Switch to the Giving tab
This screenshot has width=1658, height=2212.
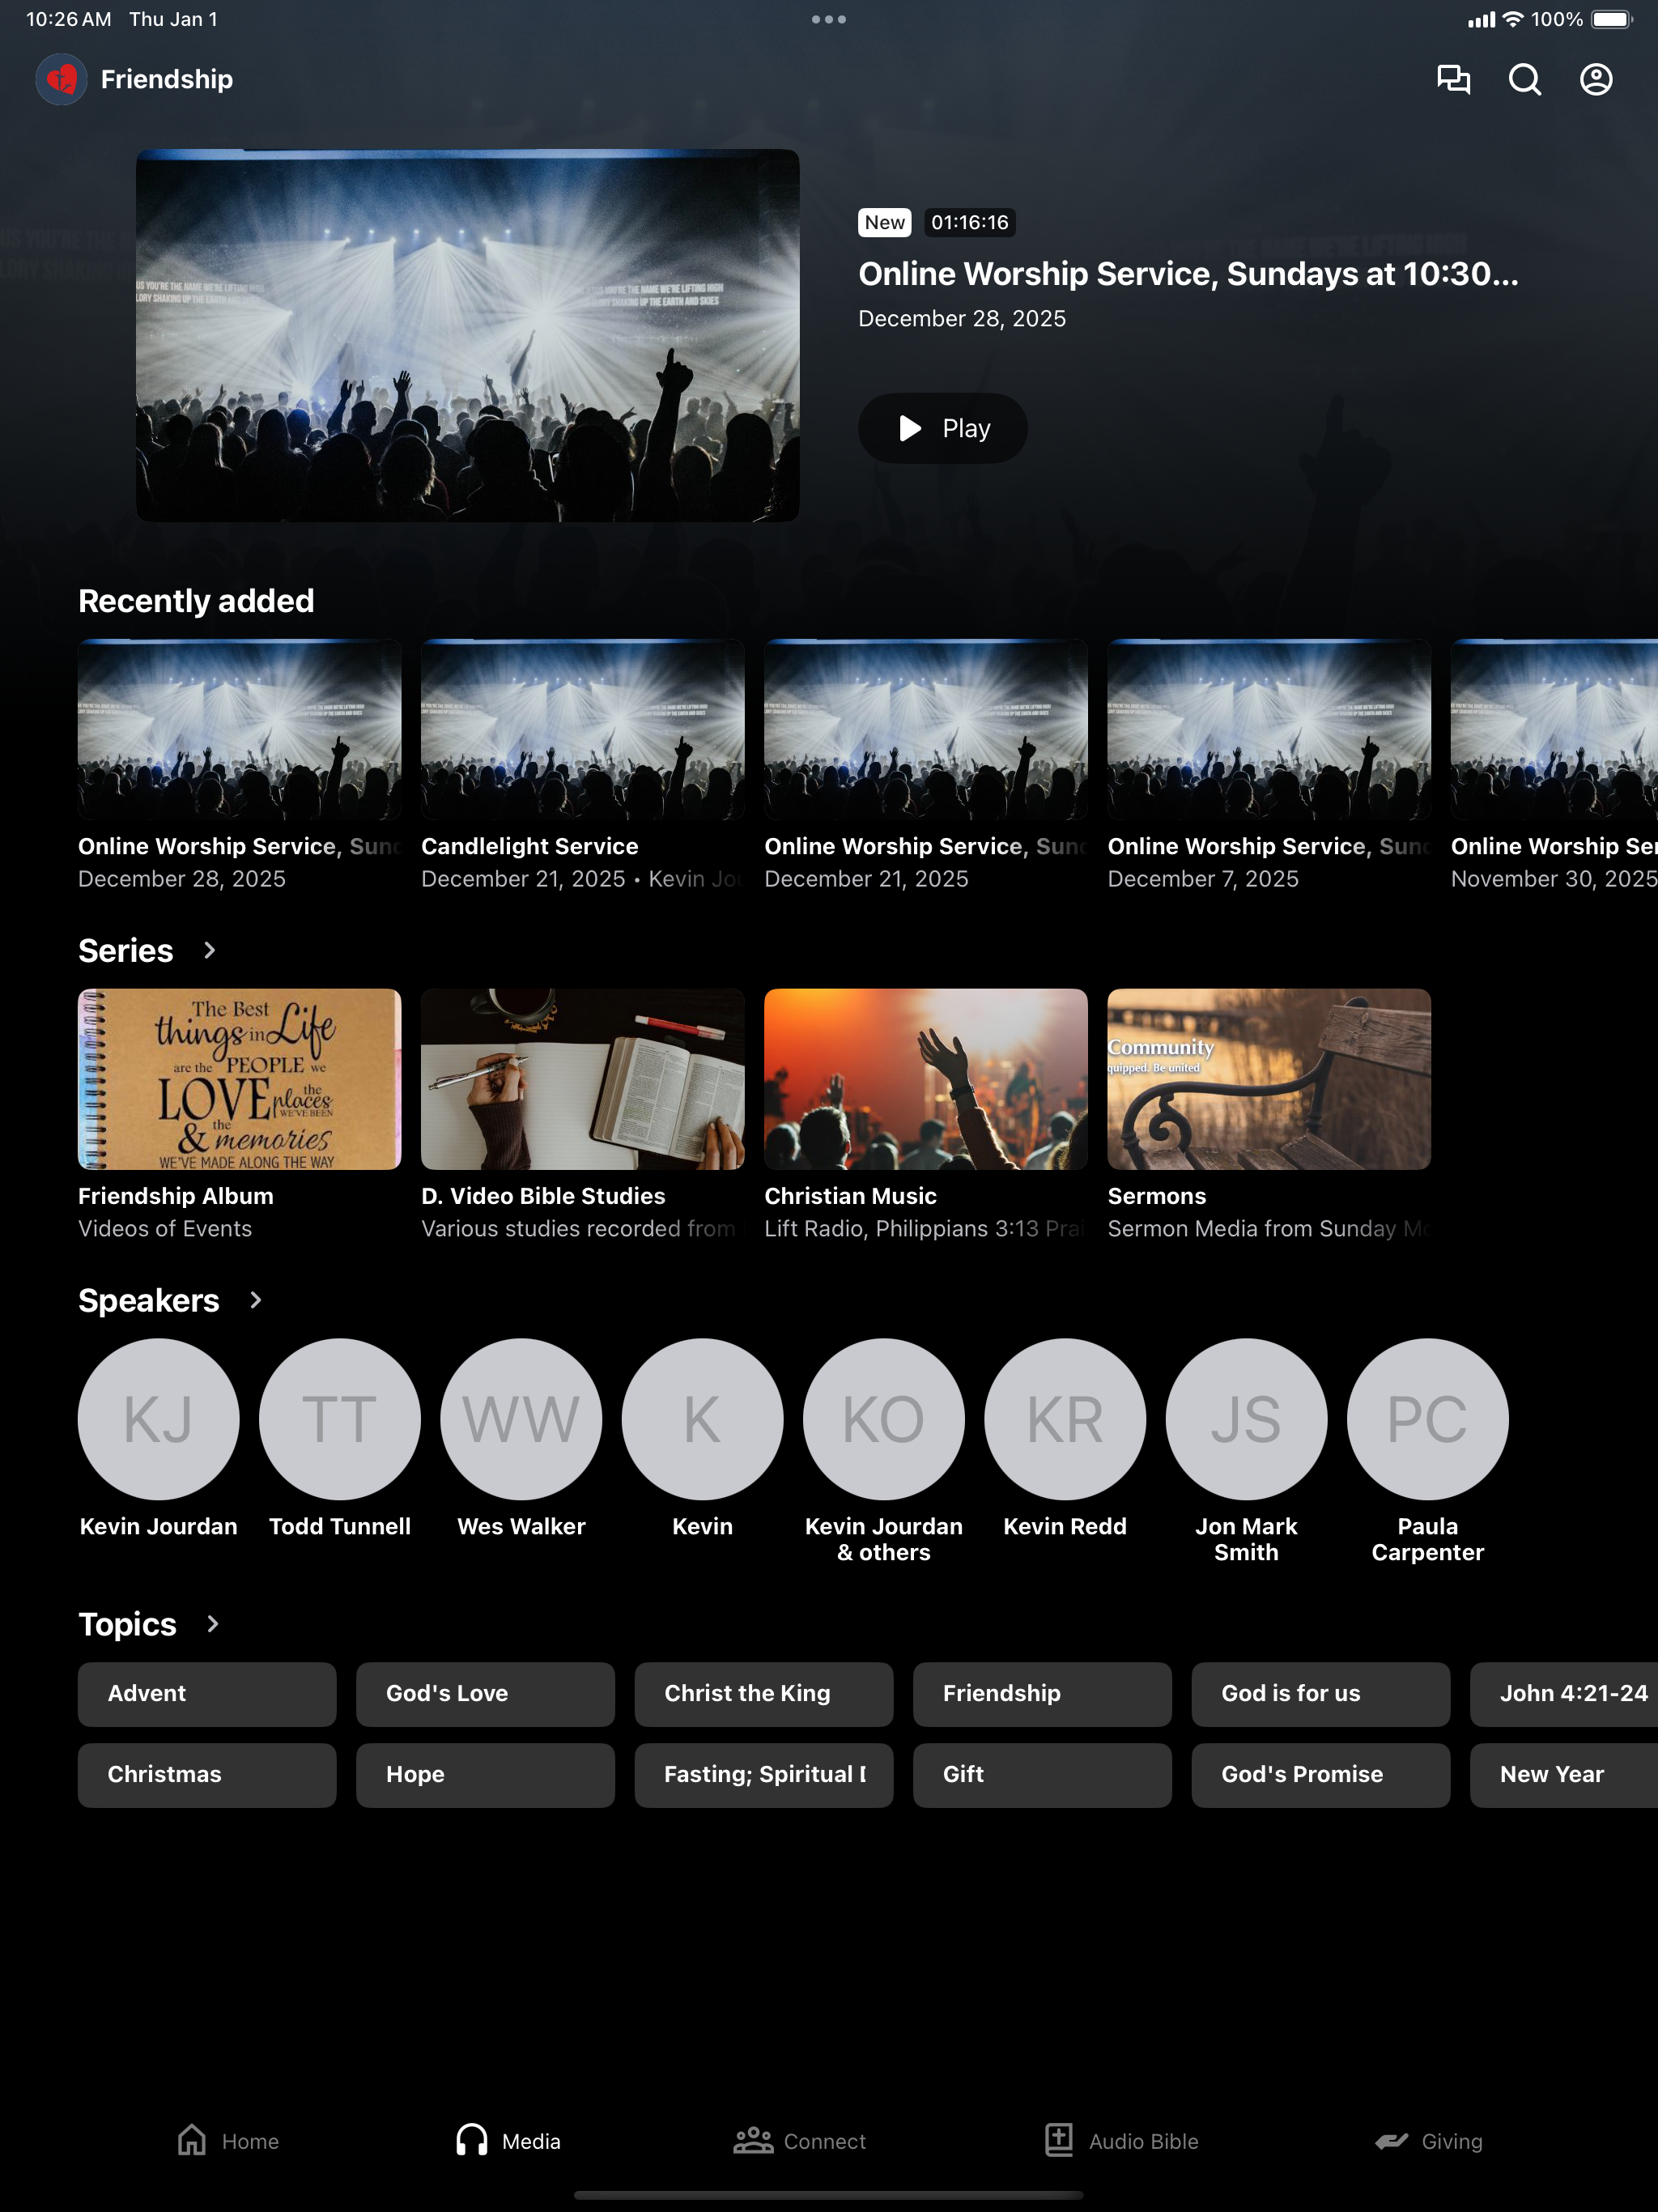tap(1428, 2140)
